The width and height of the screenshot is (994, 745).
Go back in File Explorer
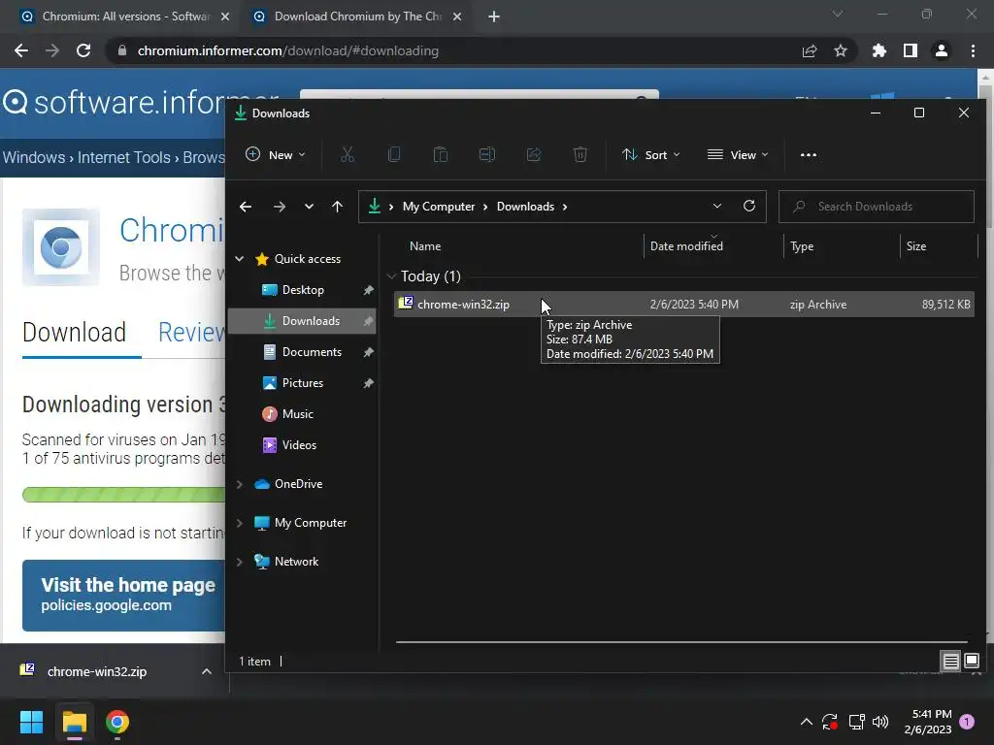pos(246,207)
